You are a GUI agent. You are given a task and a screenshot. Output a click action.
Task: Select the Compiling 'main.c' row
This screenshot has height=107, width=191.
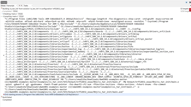11,16
